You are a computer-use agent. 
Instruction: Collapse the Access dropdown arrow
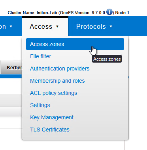pos(57,26)
